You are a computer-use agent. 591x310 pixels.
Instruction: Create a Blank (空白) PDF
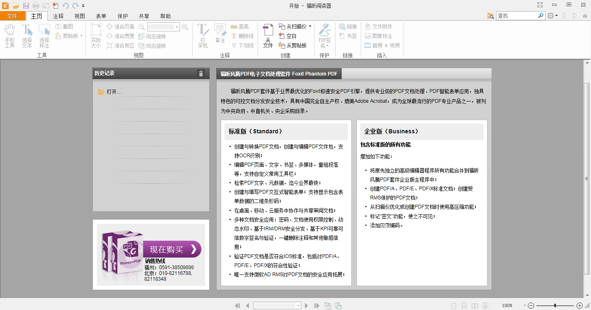point(288,36)
